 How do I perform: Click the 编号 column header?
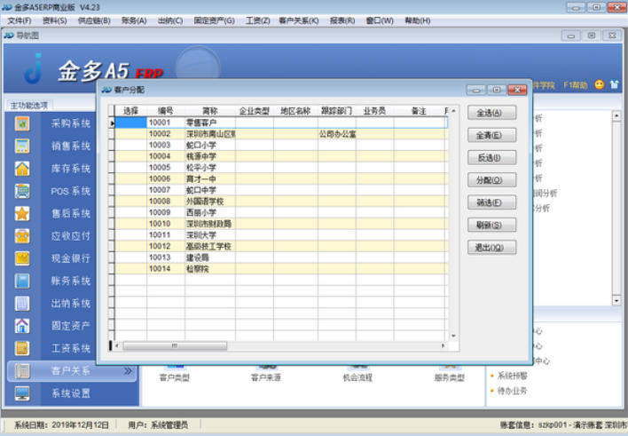(x=166, y=111)
